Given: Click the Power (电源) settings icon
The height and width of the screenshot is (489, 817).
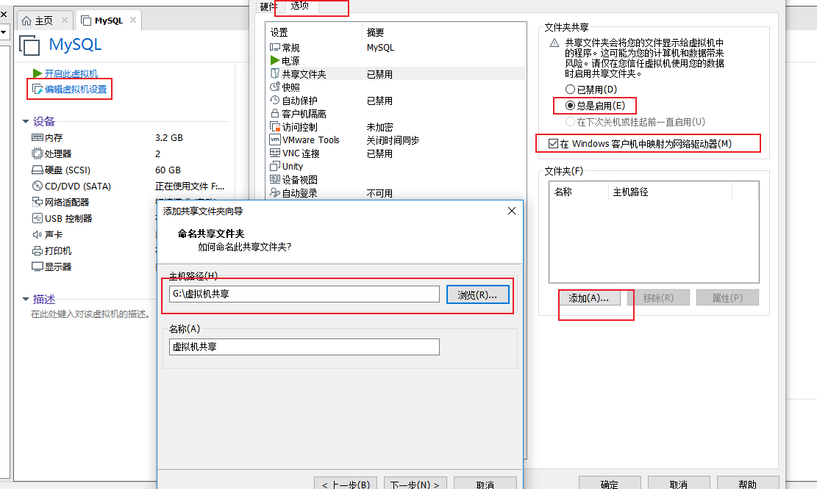Looking at the screenshot, I should tap(275, 60).
